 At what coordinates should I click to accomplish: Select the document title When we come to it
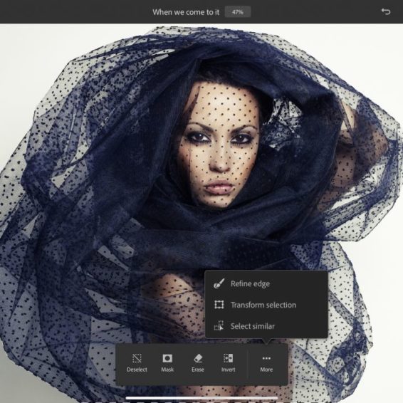(186, 12)
